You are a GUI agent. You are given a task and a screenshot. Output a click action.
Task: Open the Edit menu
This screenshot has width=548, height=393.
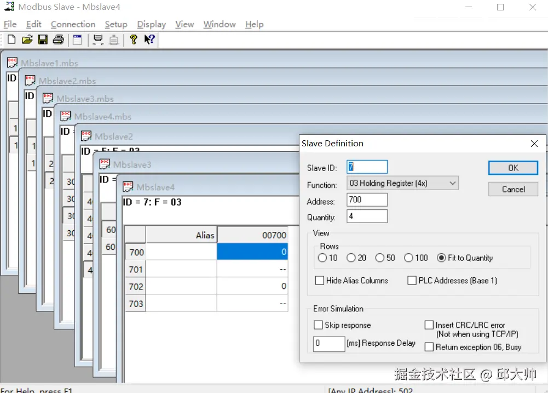[33, 24]
